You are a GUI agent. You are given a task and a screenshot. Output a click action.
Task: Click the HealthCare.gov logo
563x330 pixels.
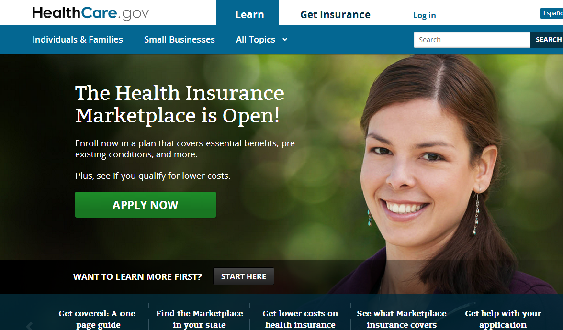(x=90, y=13)
